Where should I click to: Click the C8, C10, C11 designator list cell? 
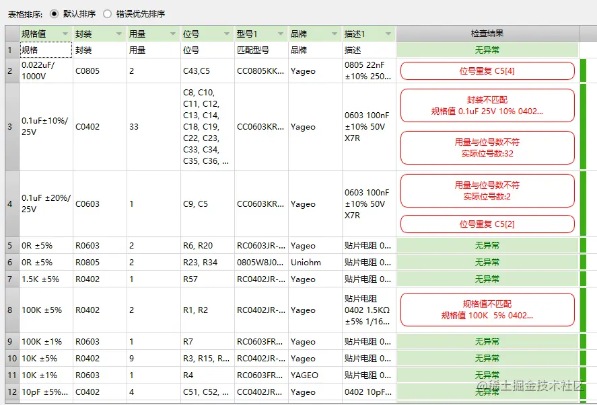tap(207, 126)
